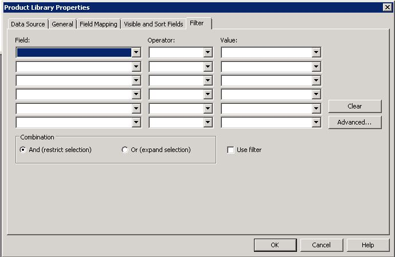Screen dimensions: 395x257
Task: Open the third row Operator dropdown
Action: (x=208, y=80)
